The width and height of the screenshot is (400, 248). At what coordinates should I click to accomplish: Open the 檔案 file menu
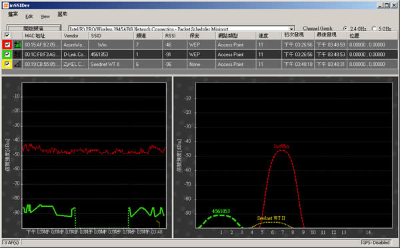(x=13, y=14)
